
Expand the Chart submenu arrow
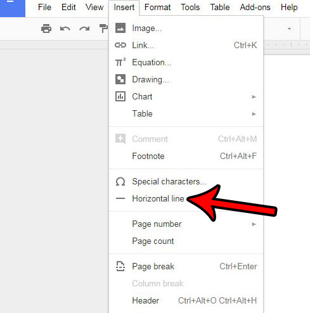pyautogui.click(x=254, y=97)
